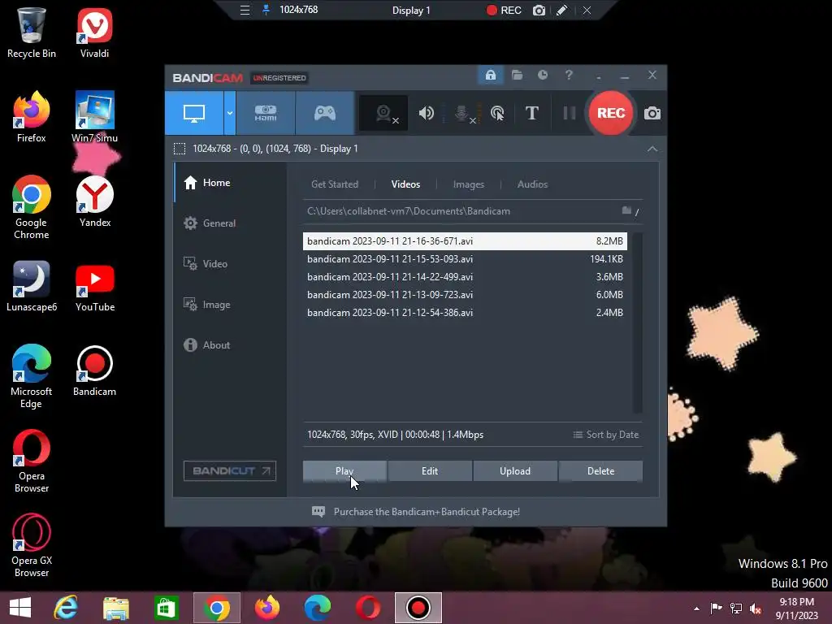Start recording with the big REC button
The image size is (832, 624).
tap(611, 113)
